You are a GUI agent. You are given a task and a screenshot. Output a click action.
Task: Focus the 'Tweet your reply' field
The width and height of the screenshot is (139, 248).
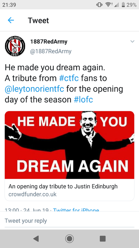(x=69, y=221)
